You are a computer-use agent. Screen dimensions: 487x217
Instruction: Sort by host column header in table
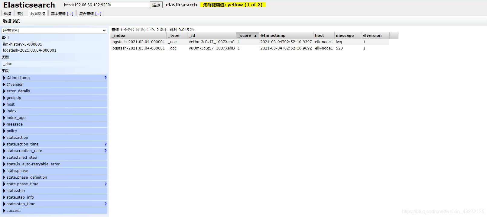click(324, 35)
